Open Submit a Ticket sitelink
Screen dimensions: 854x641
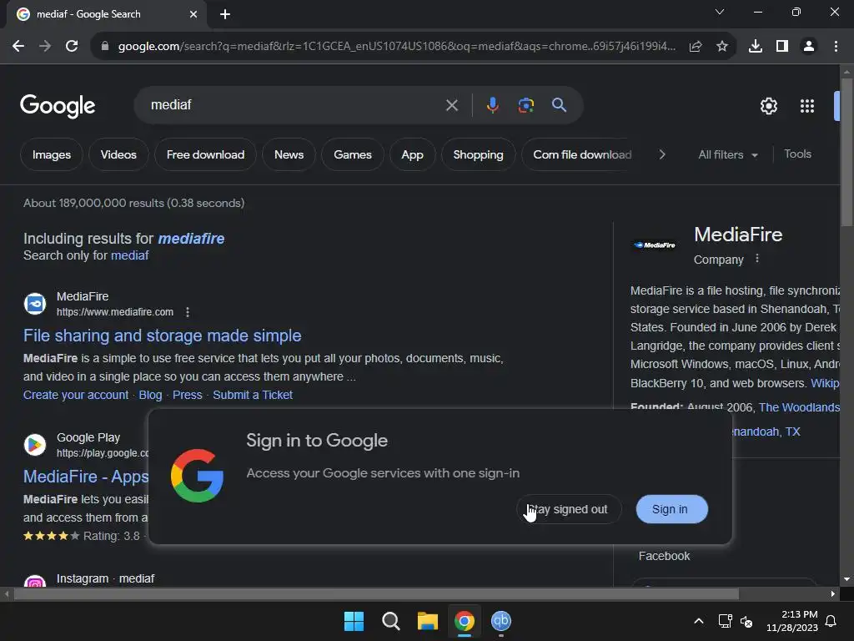point(253,395)
